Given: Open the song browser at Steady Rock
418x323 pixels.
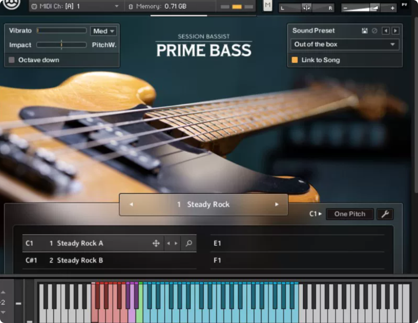Looking at the screenshot, I should 204,204.
